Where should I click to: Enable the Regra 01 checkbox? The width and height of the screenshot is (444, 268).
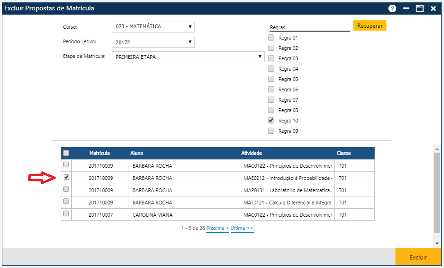click(271, 38)
